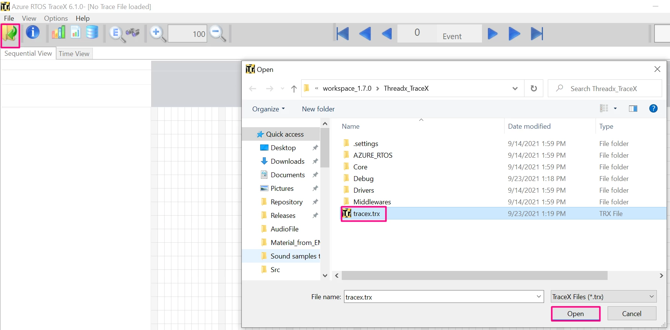Image resolution: width=670 pixels, height=330 pixels.
Task: Refresh the Threadx_TraceX folder listing
Action: pyautogui.click(x=534, y=88)
